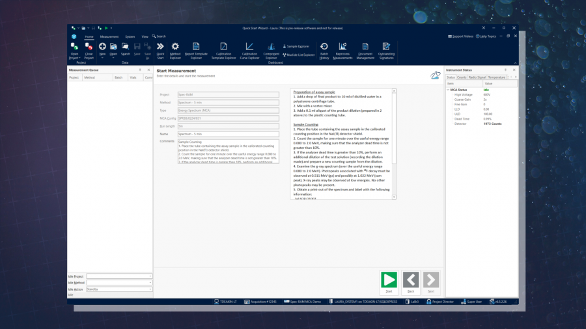
Task: Collapse the MCA Status tree node
Action: (448, 90)
